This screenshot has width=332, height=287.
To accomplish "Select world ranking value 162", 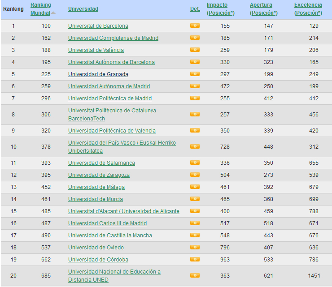I will coord(46,38).
